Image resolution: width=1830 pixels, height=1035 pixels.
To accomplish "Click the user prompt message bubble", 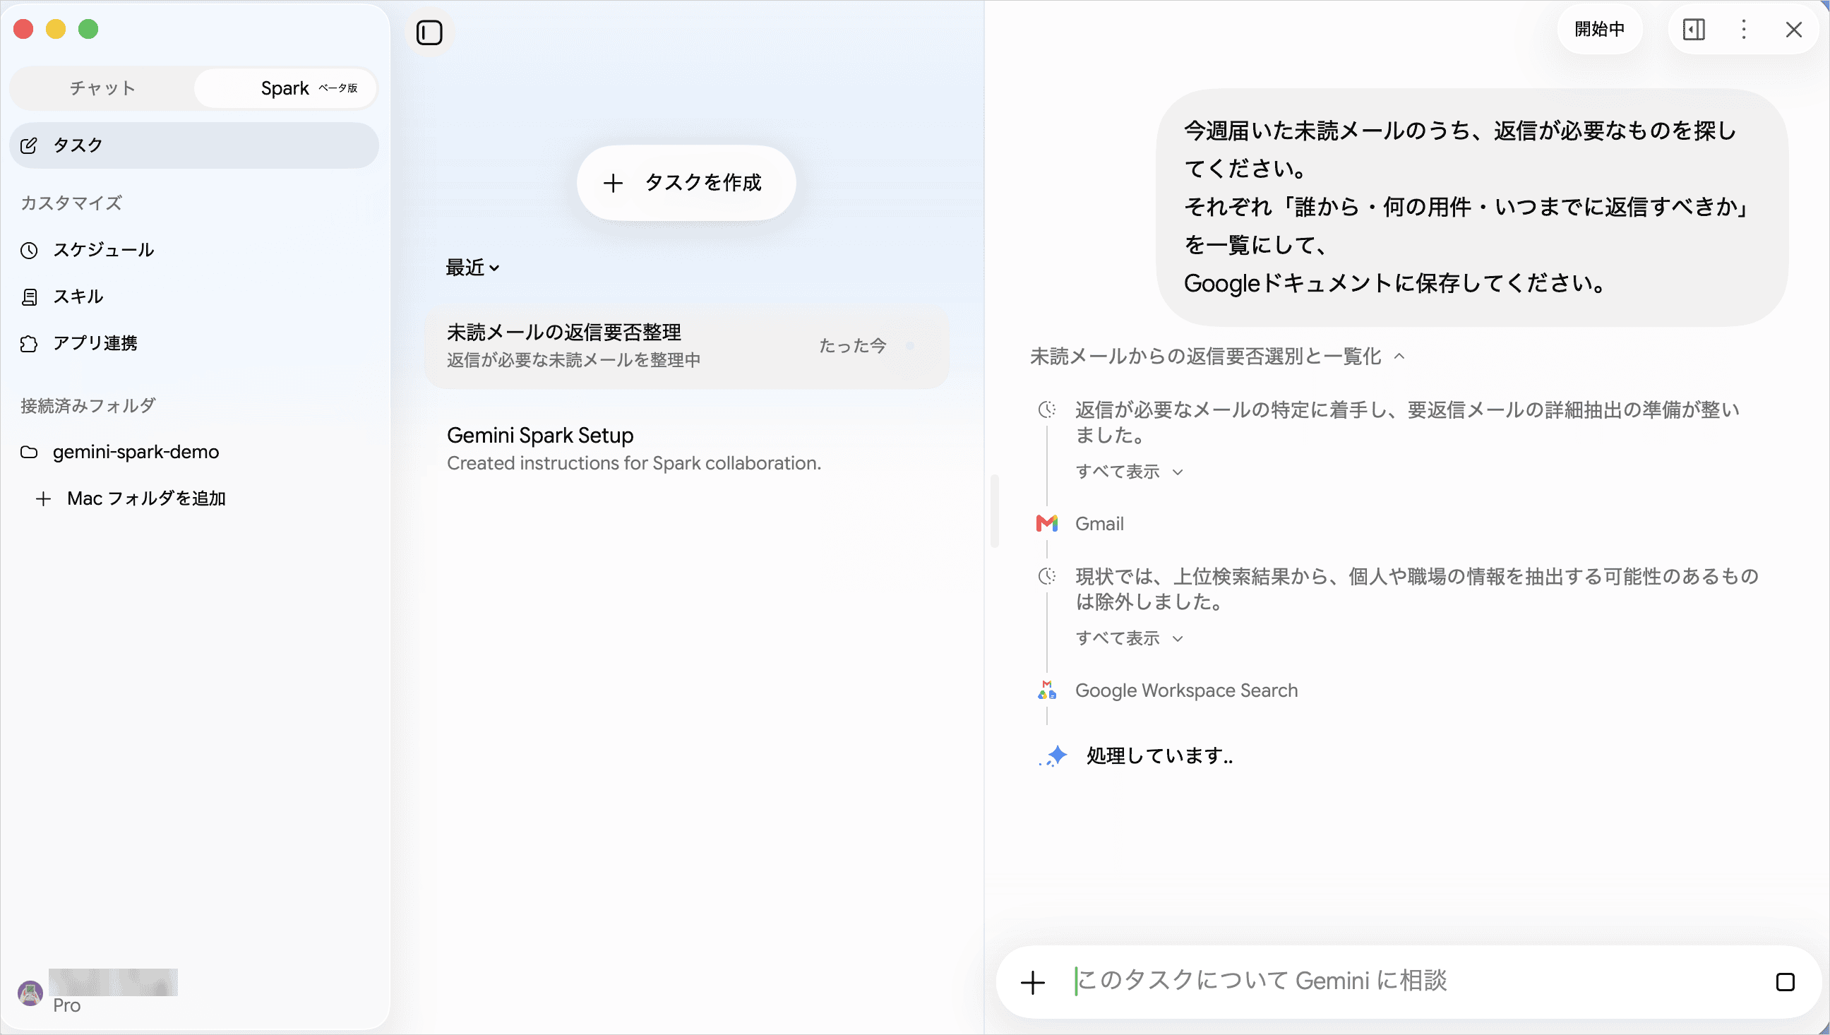I will pos(1471,208).
